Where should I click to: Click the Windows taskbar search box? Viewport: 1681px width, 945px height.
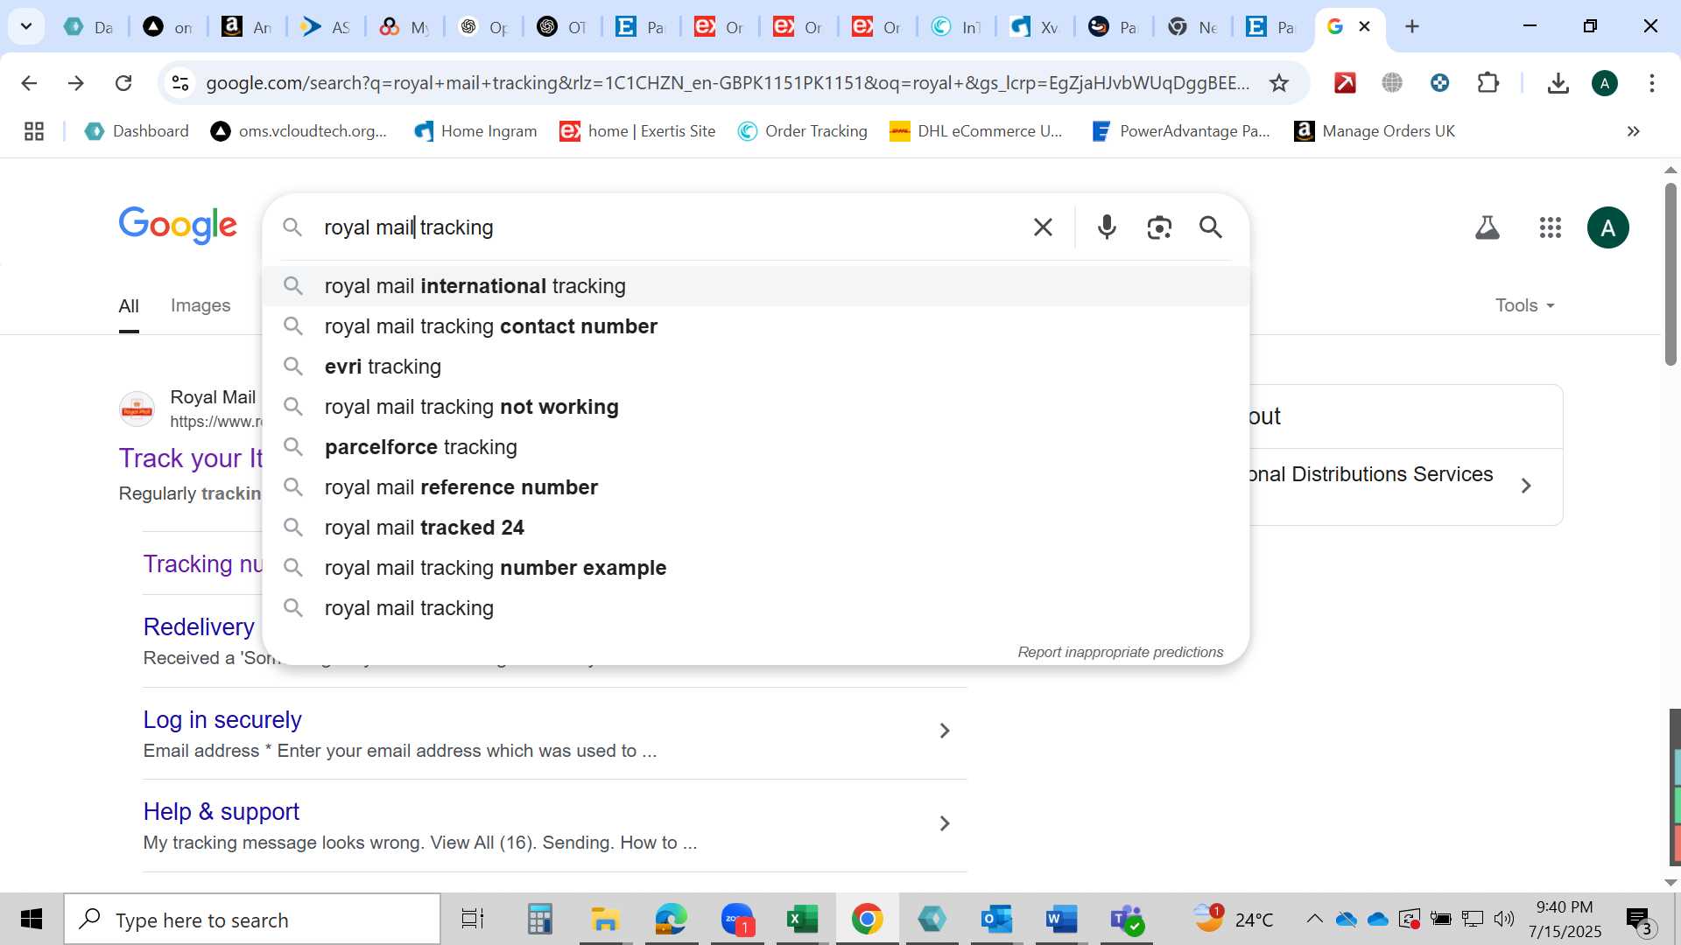pos(252,919)
